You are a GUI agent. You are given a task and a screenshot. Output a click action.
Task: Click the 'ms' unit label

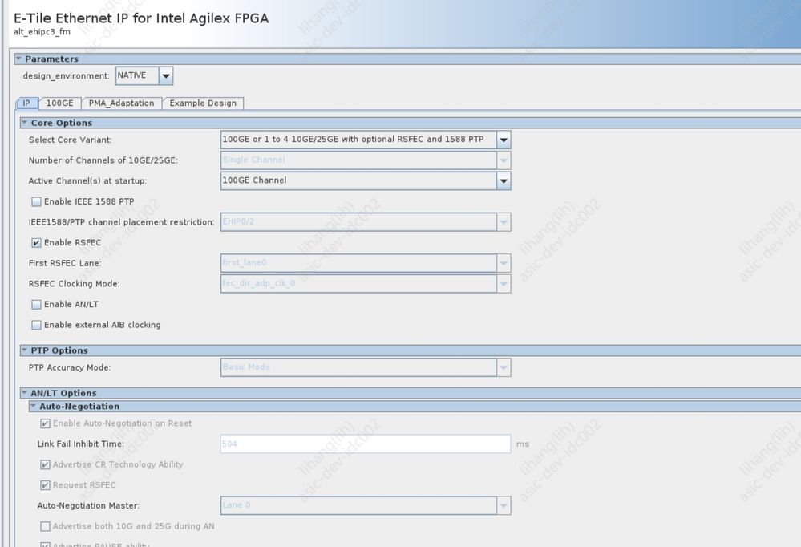coord(523,444)
